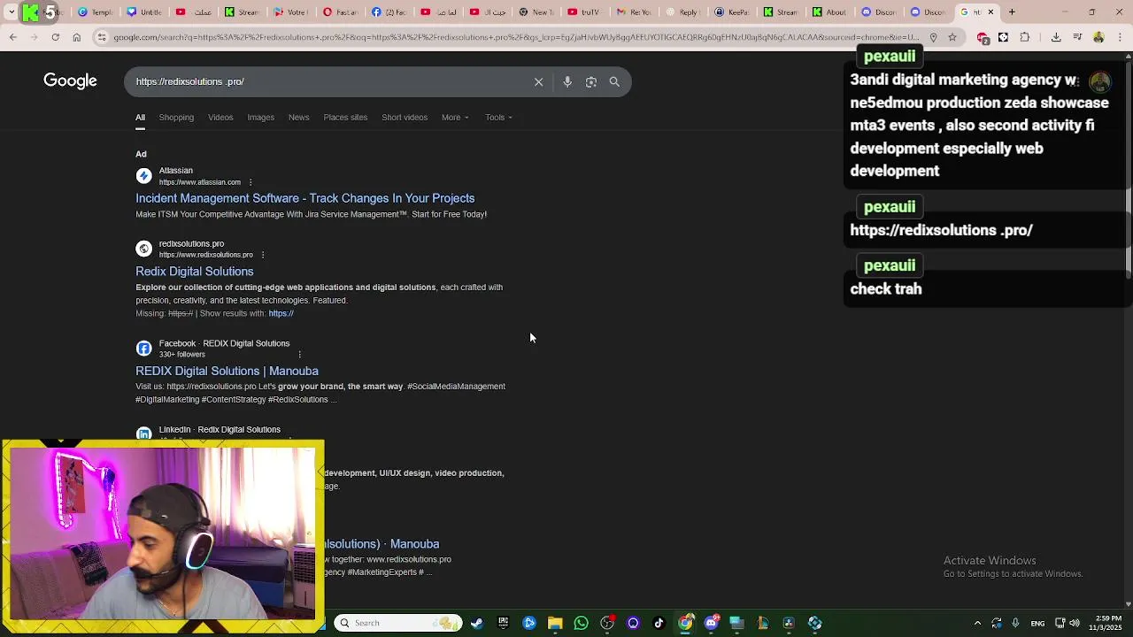1133x637 pixels.
Task: Open Incident Management Software Atlassian ad link
Action: click(304, 198)
